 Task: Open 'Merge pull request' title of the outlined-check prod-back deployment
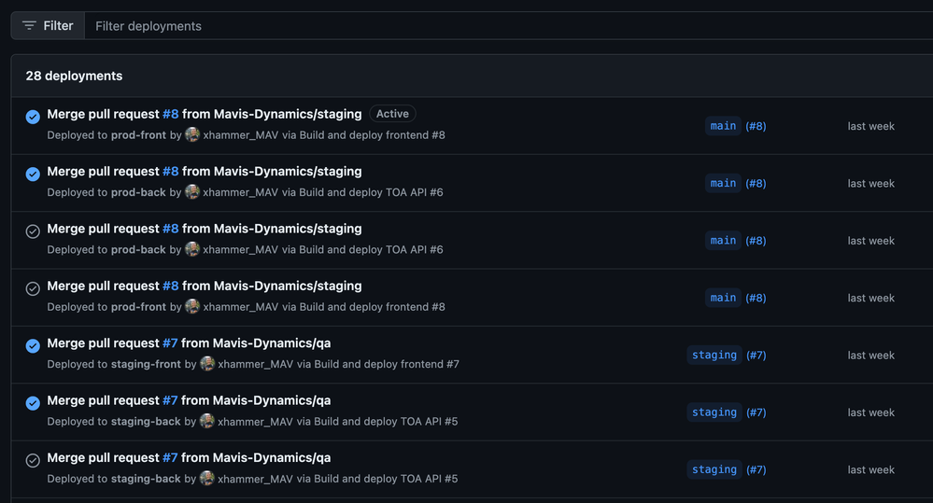click(205, 229)
